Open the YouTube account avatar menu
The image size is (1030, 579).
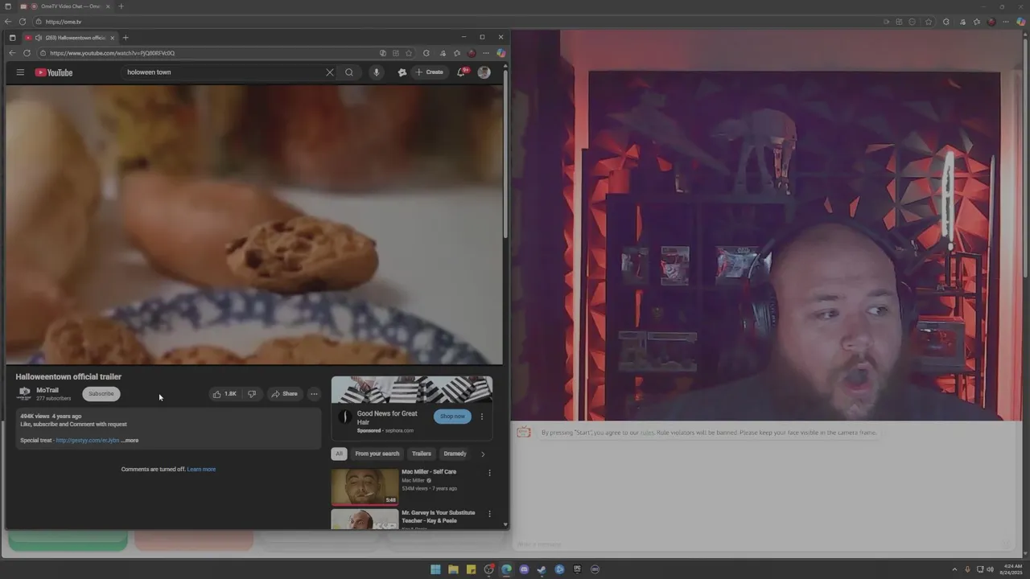pos(484,72)
